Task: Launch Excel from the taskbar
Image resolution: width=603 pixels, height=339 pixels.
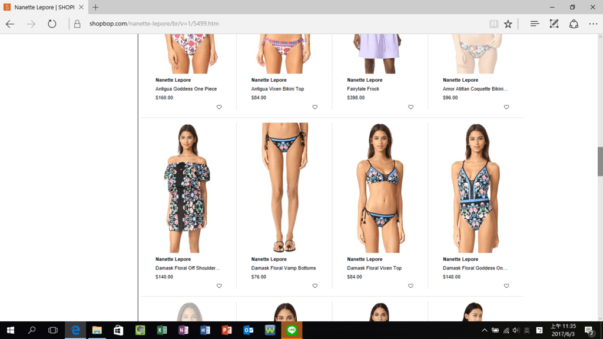Action: click(x=162, y=330)
